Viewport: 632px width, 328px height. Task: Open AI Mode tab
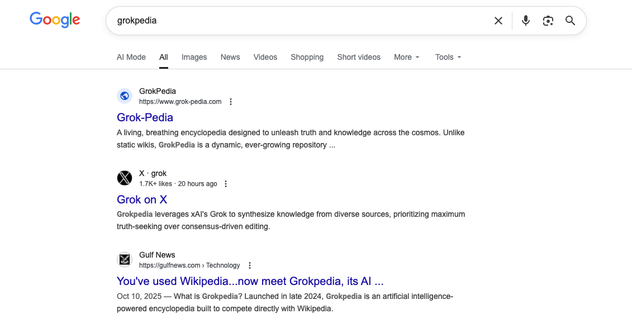coord(131,57)
